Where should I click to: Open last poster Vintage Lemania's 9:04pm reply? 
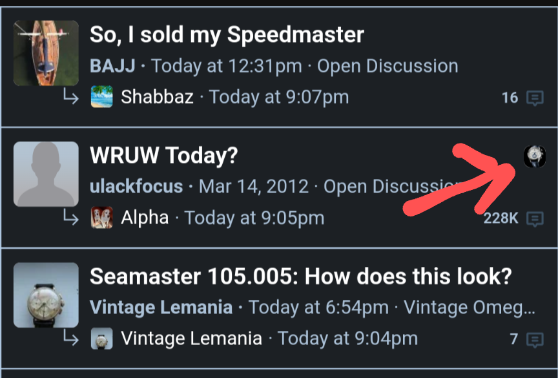click(x=347, y=339)
